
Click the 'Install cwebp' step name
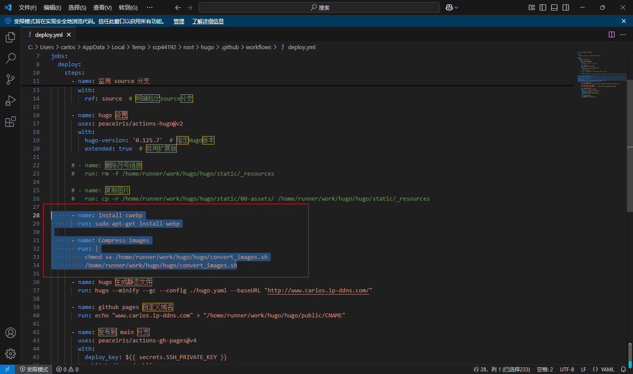click(x=120, y=215)
